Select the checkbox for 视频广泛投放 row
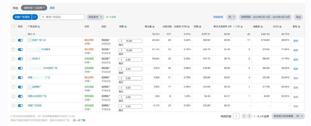Screen dimensions: 311x126 click(x=13, y=106)
